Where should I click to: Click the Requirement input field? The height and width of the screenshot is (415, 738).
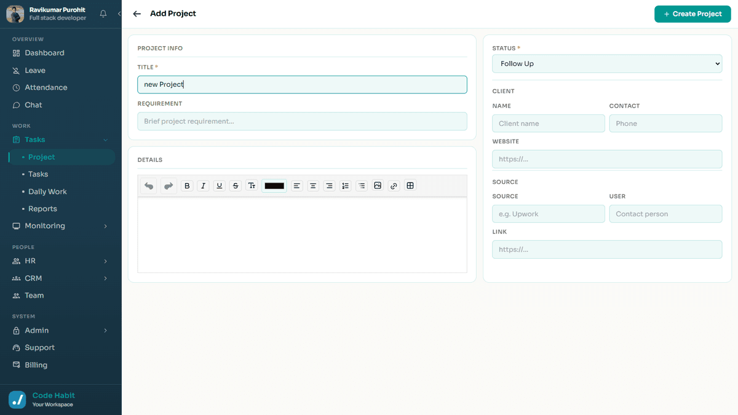pos(302,121)
